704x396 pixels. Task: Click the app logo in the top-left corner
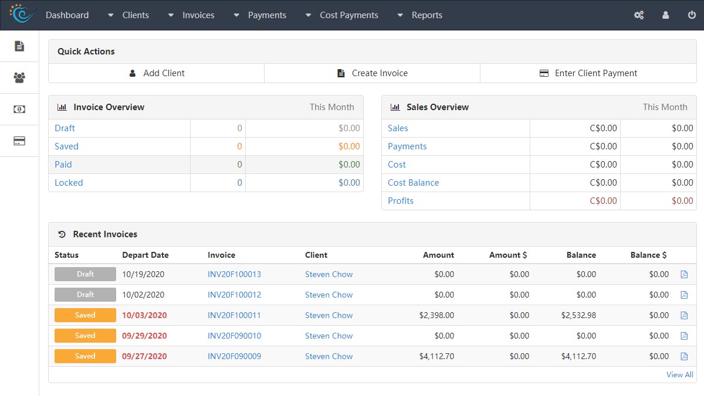click(x=22, y=14)
